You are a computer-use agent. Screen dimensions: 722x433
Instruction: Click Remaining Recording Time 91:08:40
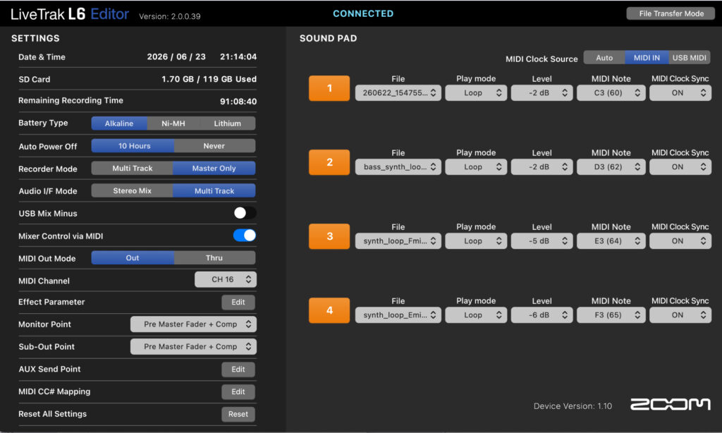point(238,102)
